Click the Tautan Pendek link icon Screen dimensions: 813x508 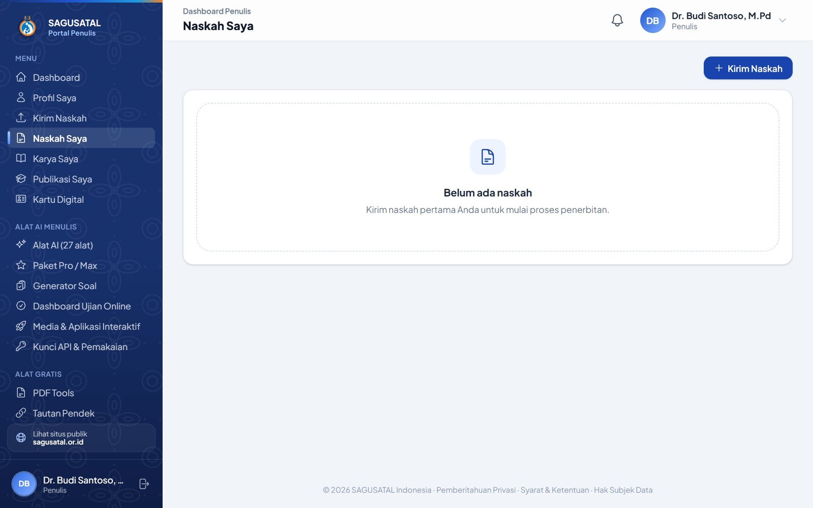(21, 413)
